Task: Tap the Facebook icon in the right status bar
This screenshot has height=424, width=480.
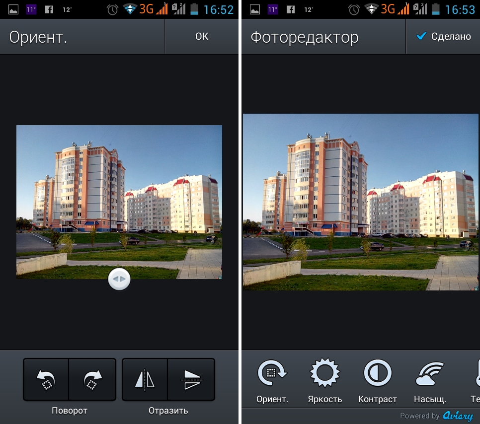Action: 291,9
